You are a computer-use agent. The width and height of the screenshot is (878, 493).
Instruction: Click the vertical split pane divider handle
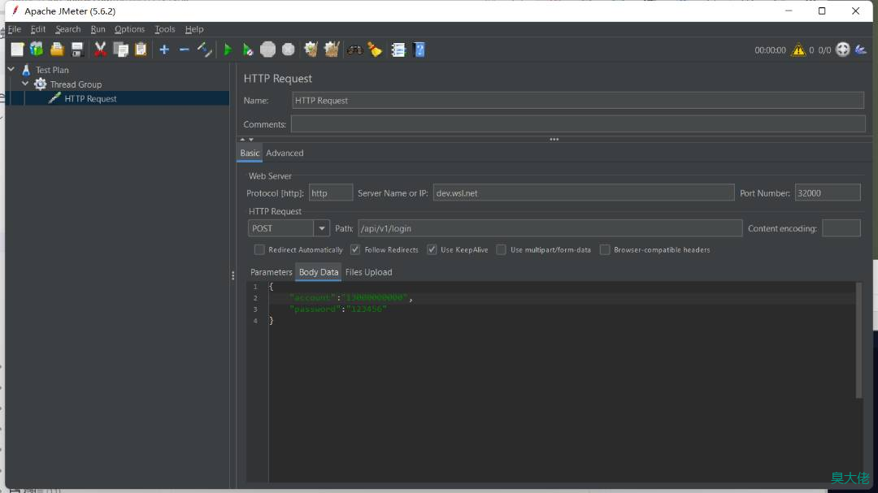click(233, 275)
